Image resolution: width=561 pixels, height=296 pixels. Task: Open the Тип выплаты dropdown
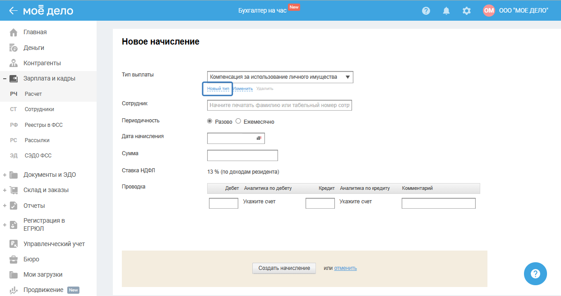click(280, 77)
